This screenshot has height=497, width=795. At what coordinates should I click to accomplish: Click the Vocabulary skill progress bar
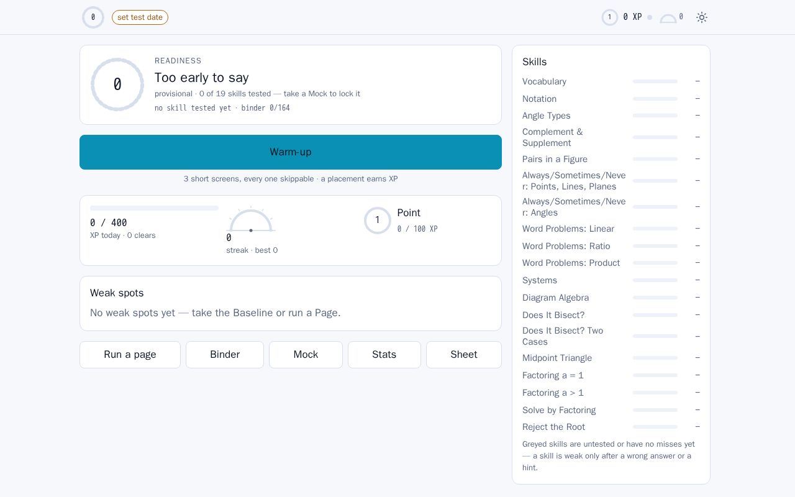tap(655, 81)
